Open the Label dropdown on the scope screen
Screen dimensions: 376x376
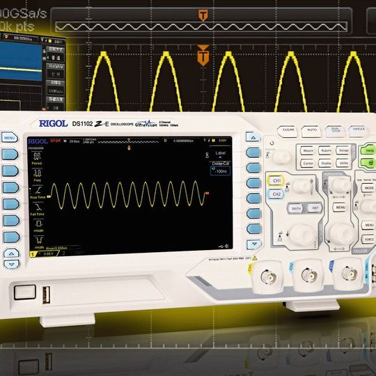click(x=220, y=155)
